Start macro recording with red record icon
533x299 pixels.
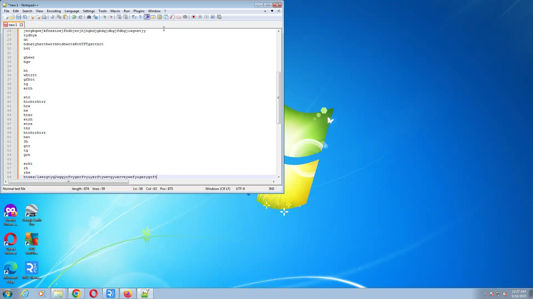coord(193,17)
